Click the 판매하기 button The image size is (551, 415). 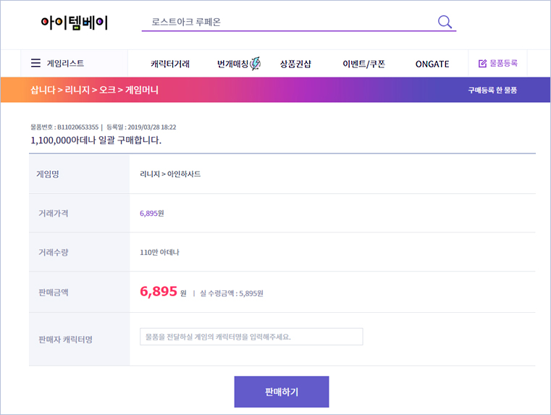tap(282, 392)
